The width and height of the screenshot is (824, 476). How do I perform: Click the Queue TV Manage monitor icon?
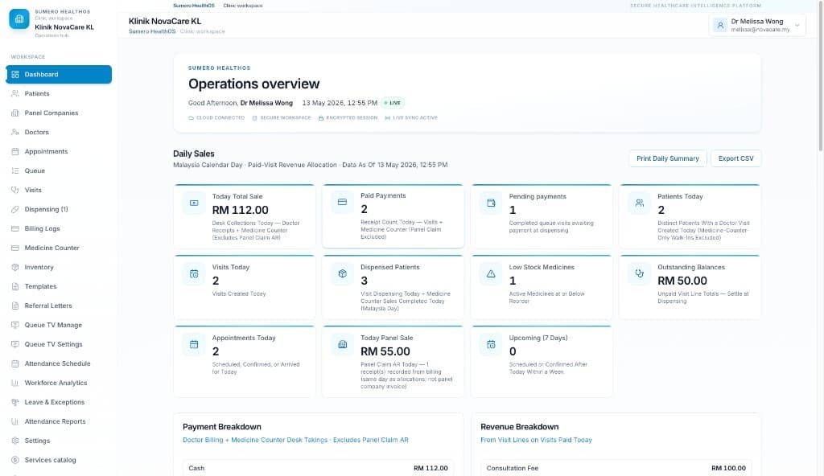[15, 325]
